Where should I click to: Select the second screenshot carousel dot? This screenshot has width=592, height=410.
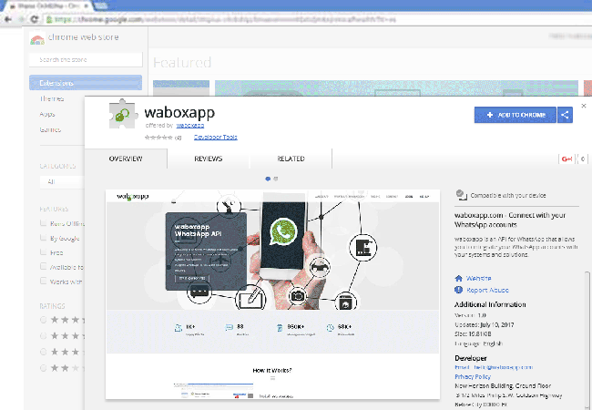pyautogui.click(x=276, y=179)
